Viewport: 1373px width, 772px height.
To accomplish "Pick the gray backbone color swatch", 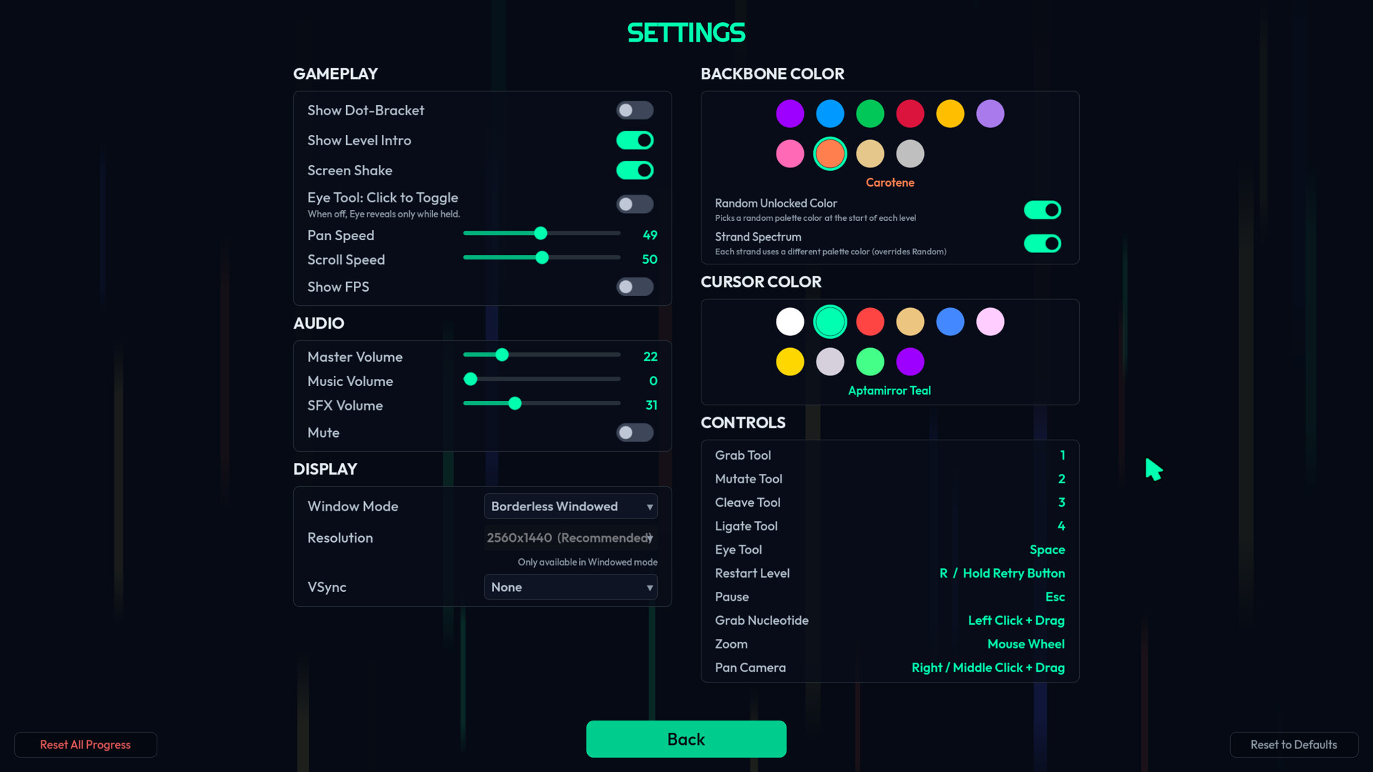I will pyautogui.click(x=910, y=154).
